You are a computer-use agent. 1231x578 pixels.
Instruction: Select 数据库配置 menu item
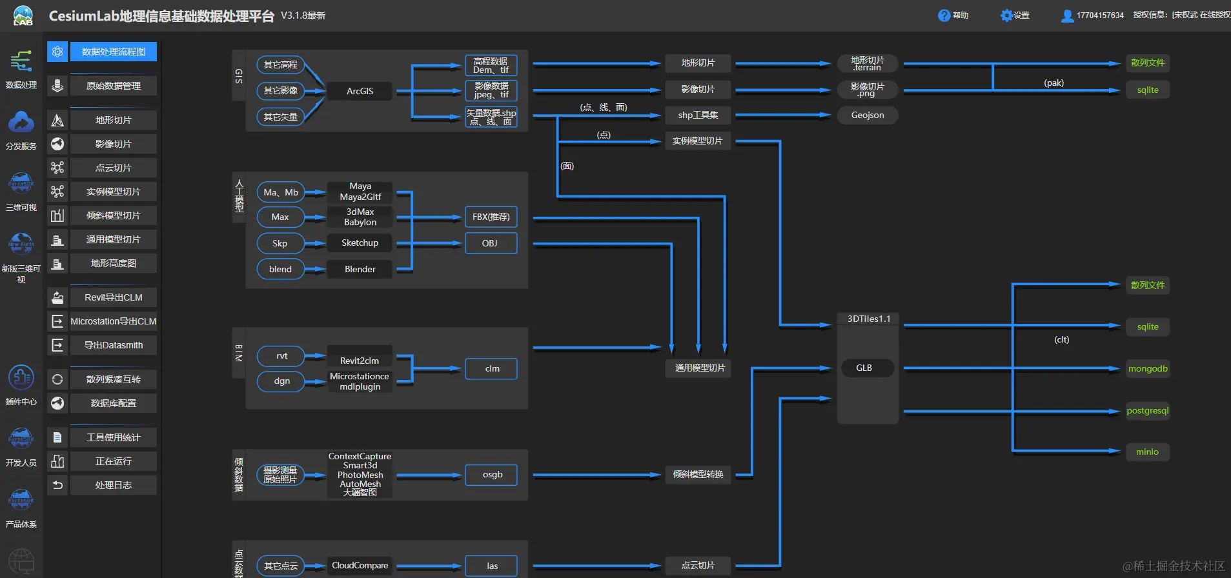point(114,403)
